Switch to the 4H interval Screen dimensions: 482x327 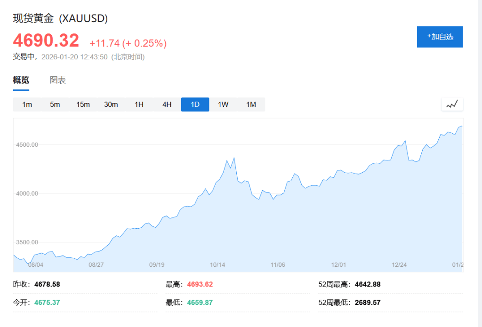tap(167, 104)
